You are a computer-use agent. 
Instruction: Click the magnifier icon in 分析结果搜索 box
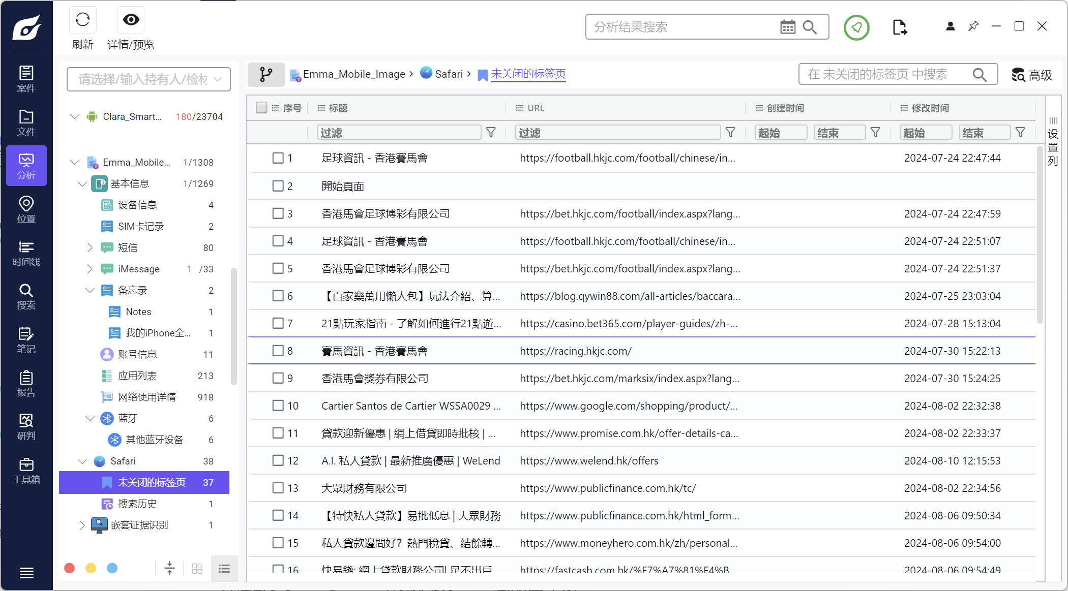(810, 27)
